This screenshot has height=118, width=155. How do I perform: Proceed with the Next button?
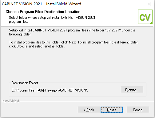[112, 110]
